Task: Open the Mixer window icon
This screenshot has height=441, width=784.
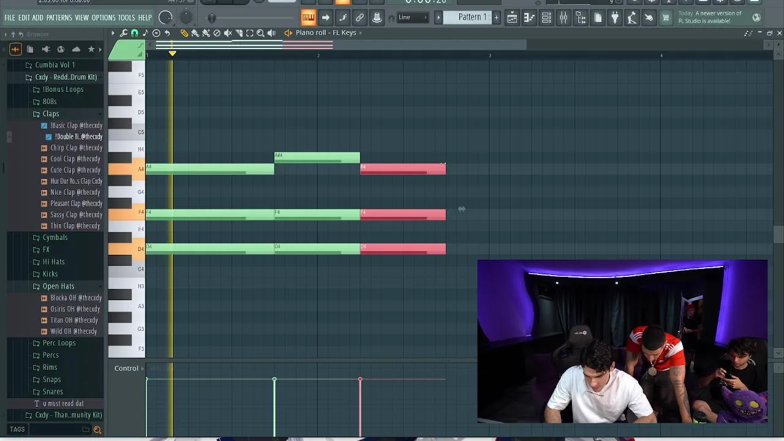Action: pos(563,17)
